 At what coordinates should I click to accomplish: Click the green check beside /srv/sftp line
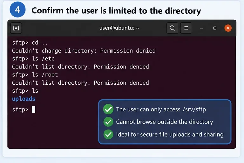pyautogui.click(x=108, y=109)
